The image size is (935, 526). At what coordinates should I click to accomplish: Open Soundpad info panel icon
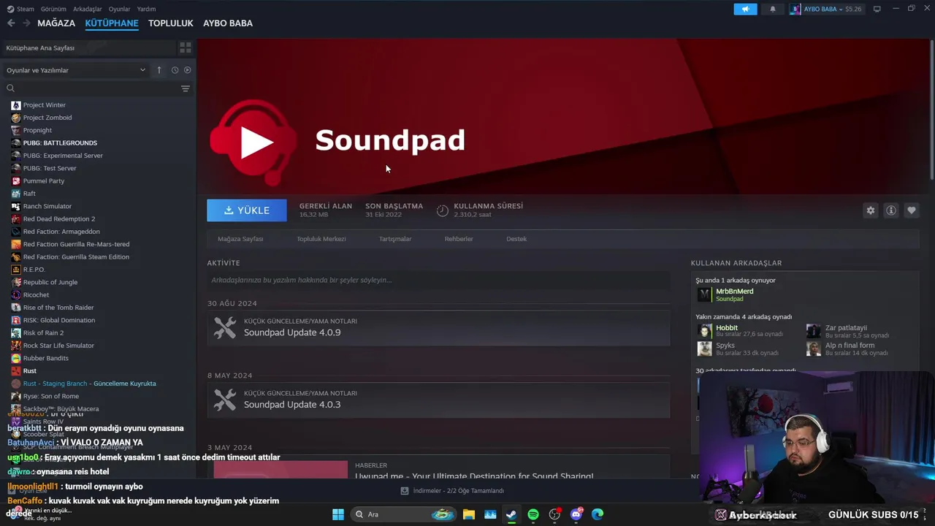(891, 210)
